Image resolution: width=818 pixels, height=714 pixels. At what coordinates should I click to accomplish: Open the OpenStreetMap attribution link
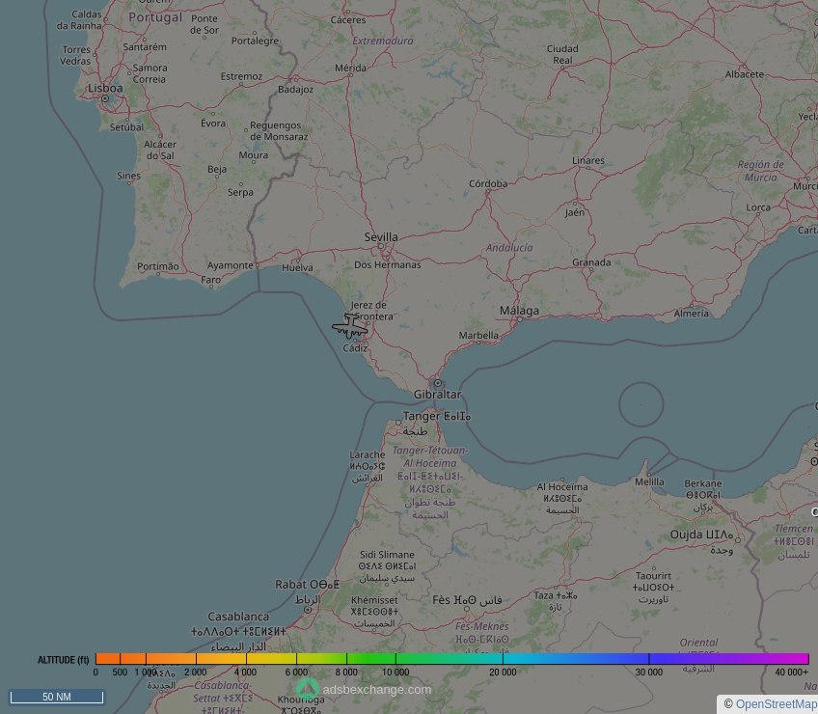tap(777, 704)
